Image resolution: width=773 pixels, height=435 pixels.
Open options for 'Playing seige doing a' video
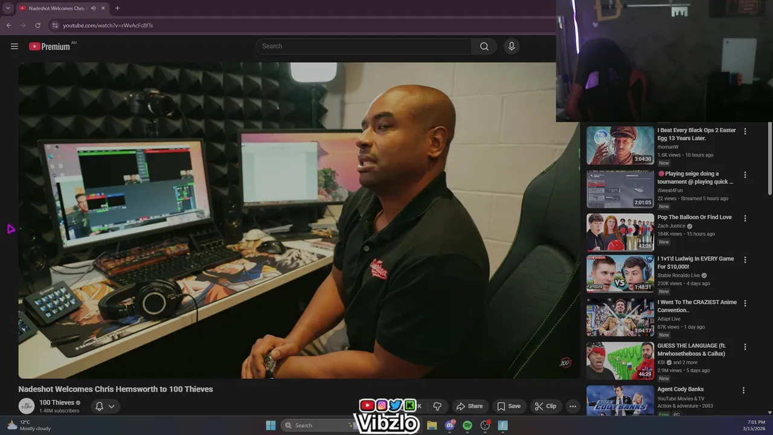click(745, 175)
